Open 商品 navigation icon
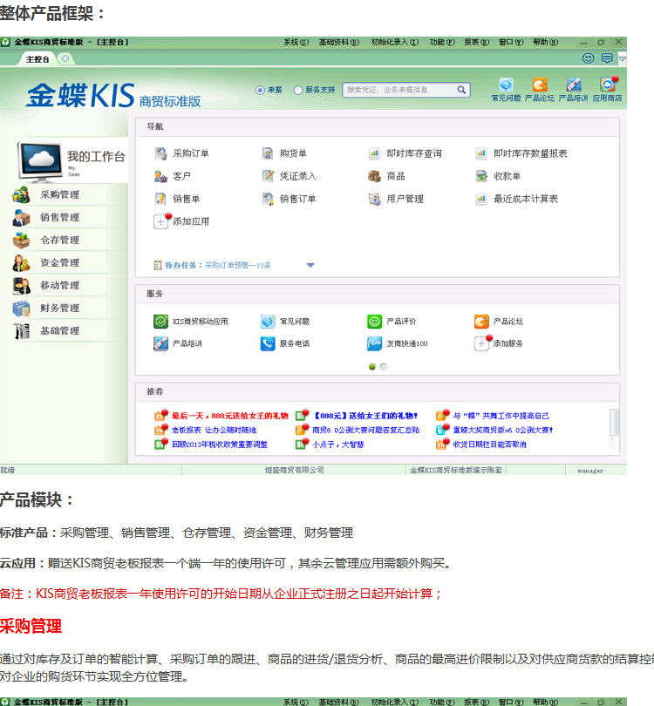This screenshot has height=706, width=654. click(x=374, y=176)
